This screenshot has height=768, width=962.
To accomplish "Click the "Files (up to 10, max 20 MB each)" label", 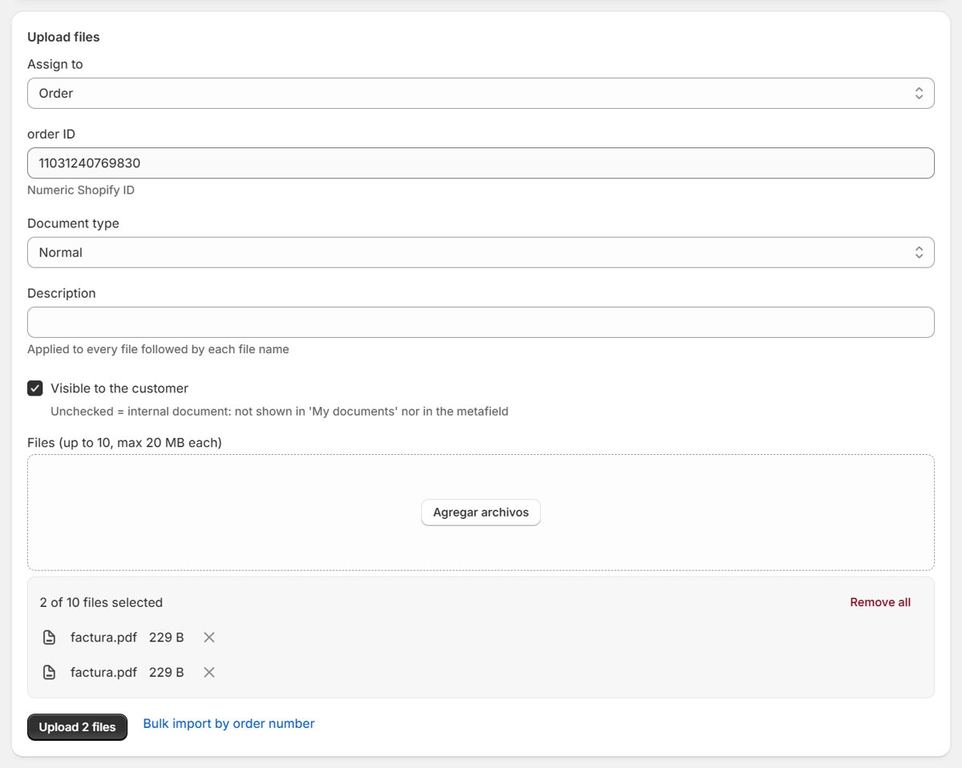I will tap(124, 442).
